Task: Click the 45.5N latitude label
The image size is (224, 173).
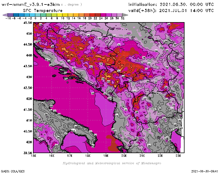Action: point(27,23)
